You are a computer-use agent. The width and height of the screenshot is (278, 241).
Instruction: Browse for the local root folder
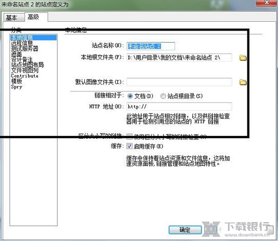pos(242,58)
